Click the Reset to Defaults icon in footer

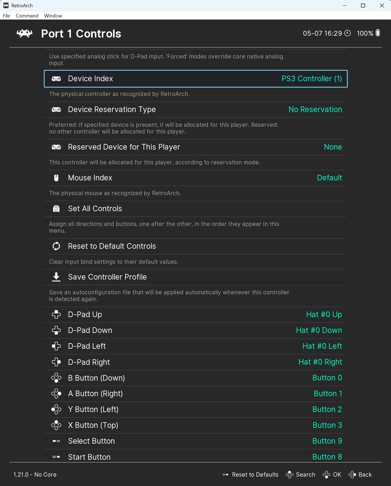tap(226, 474)
